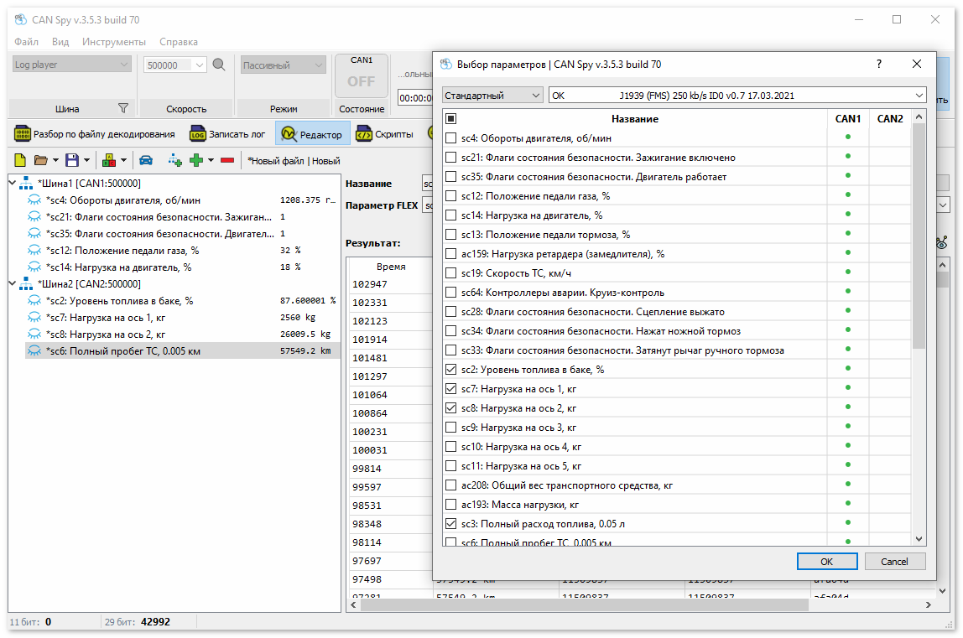The image size is (963, 638).
Task: Click the blue car icon
Action: point(146,160)
